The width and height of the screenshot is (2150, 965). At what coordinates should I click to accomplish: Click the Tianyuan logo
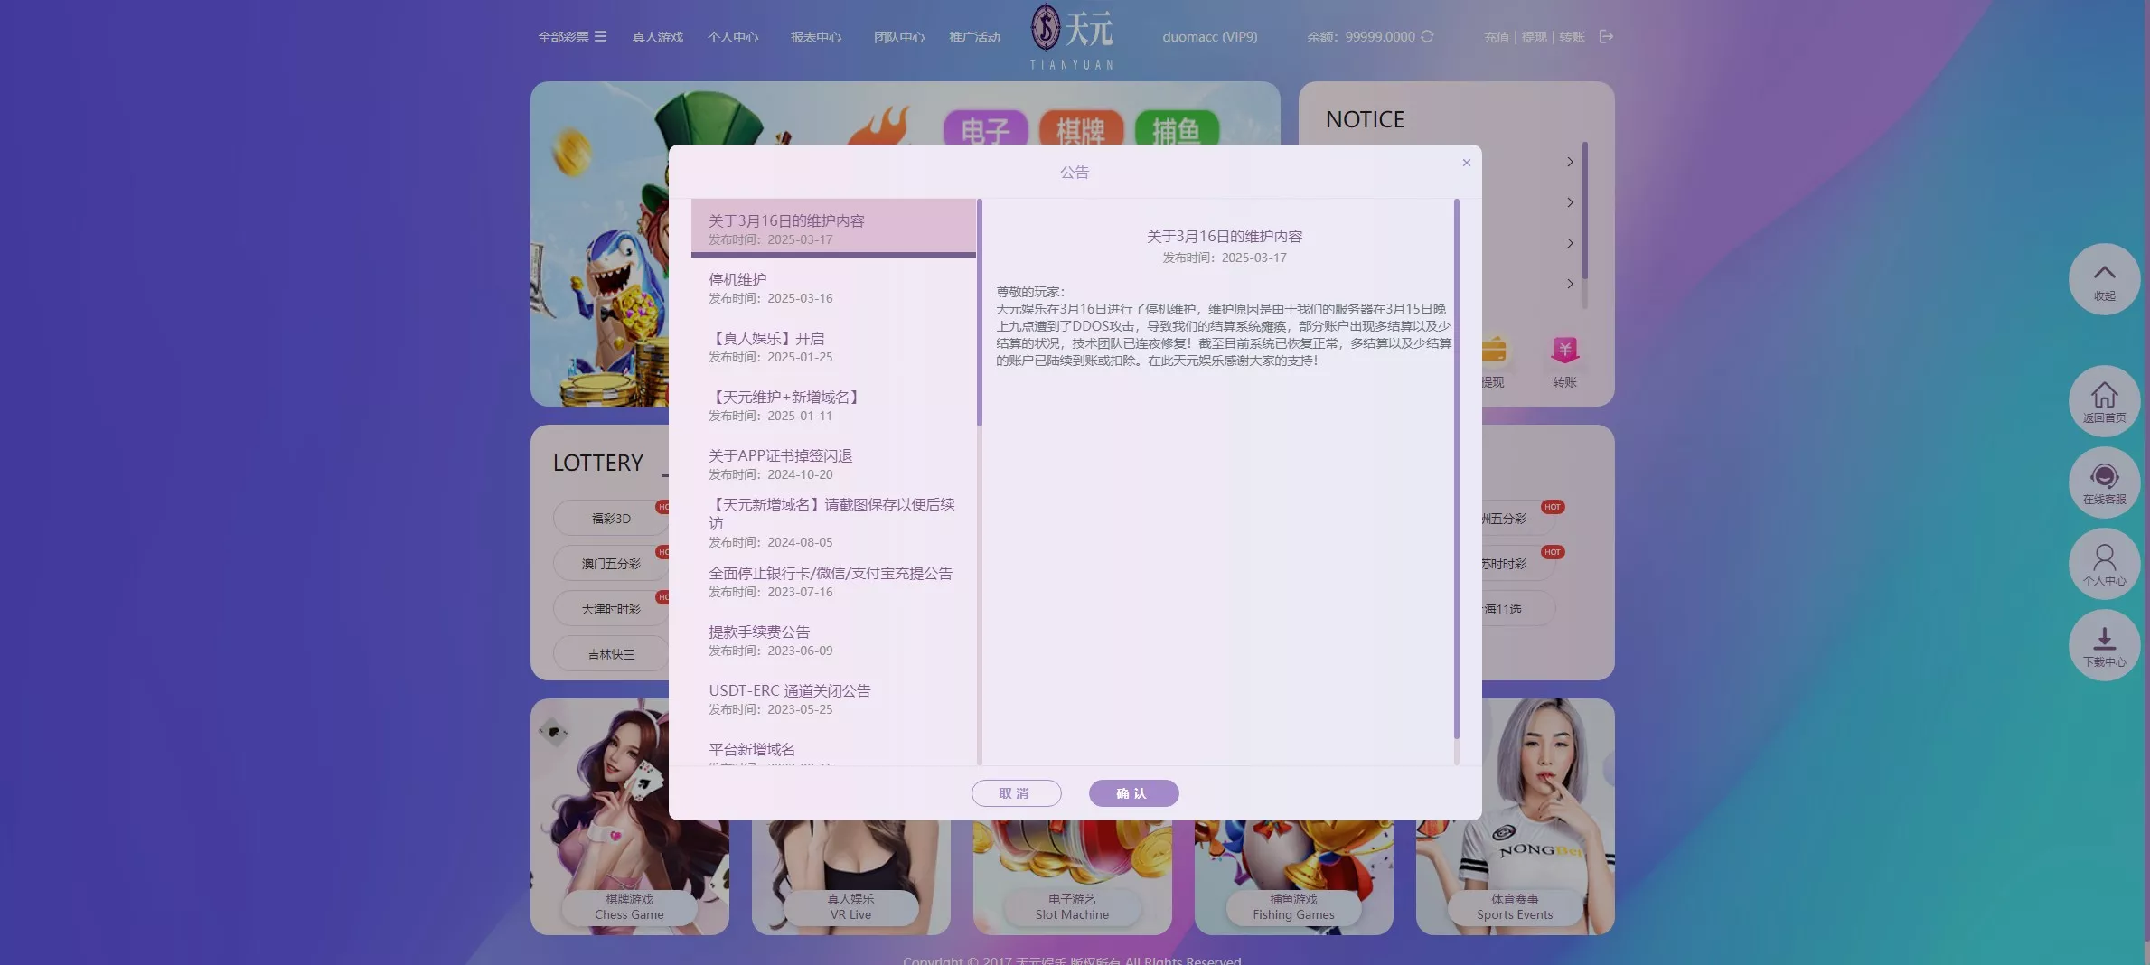click(x=1070, y=36)
